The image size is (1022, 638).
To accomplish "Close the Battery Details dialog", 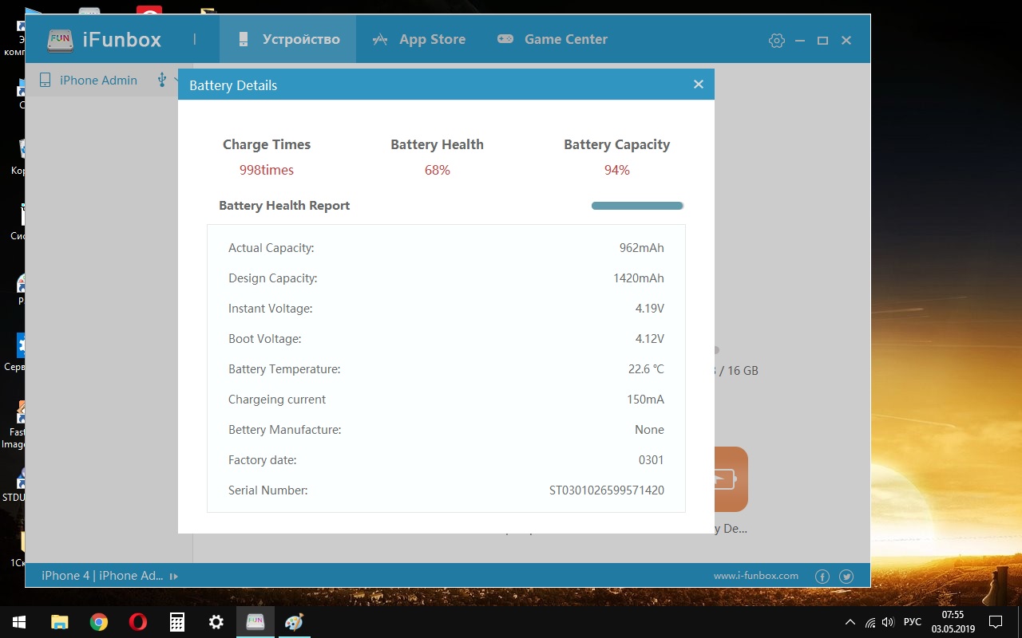I will (698, 84).
